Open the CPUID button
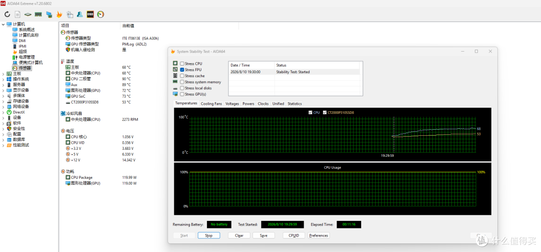Viewport: 541px width, 252px height. point(294,235)
